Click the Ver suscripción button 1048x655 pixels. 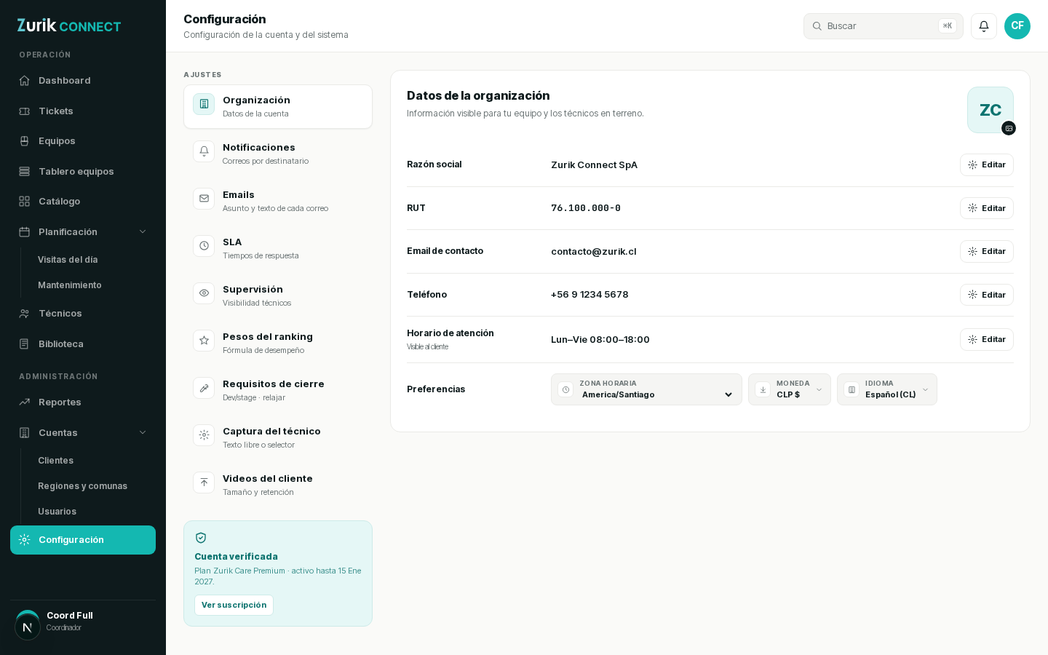coord(234,605)
